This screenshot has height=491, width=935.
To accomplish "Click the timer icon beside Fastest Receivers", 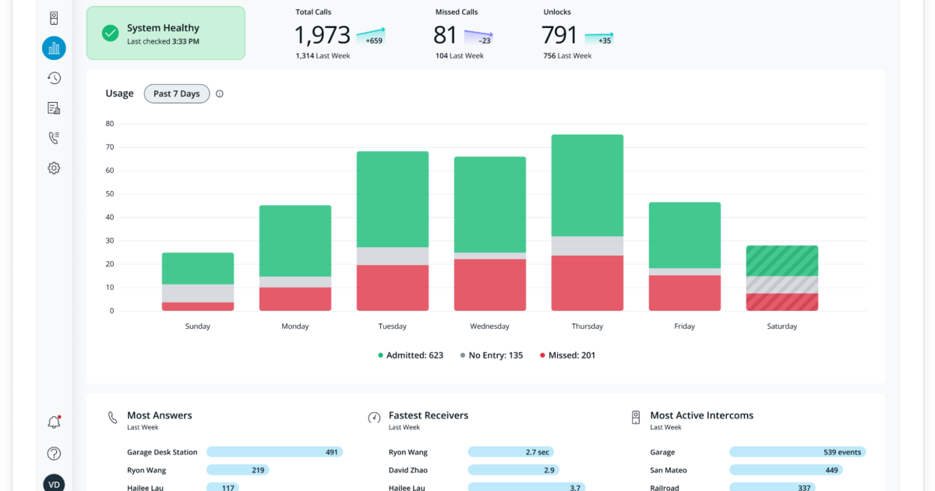I will [x=374, y=418].
